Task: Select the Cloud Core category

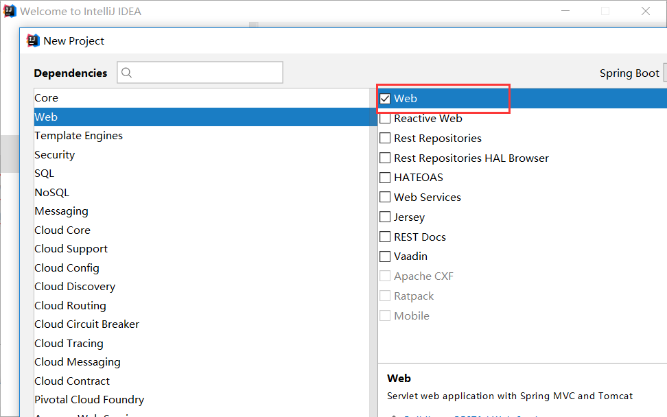Action: pyautogui.click(x=202, y=230)
